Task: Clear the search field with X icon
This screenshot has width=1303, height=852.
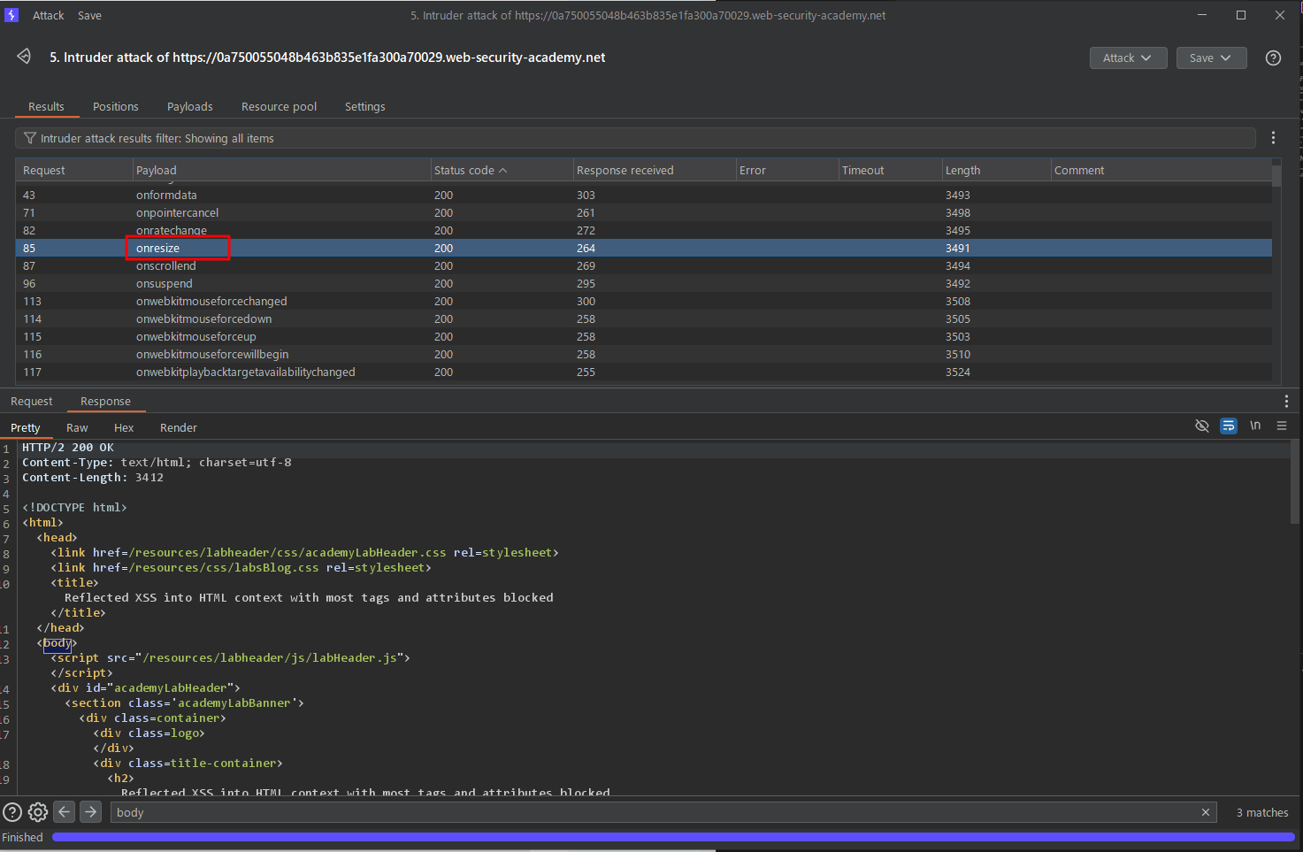Action: (1205, 812)
